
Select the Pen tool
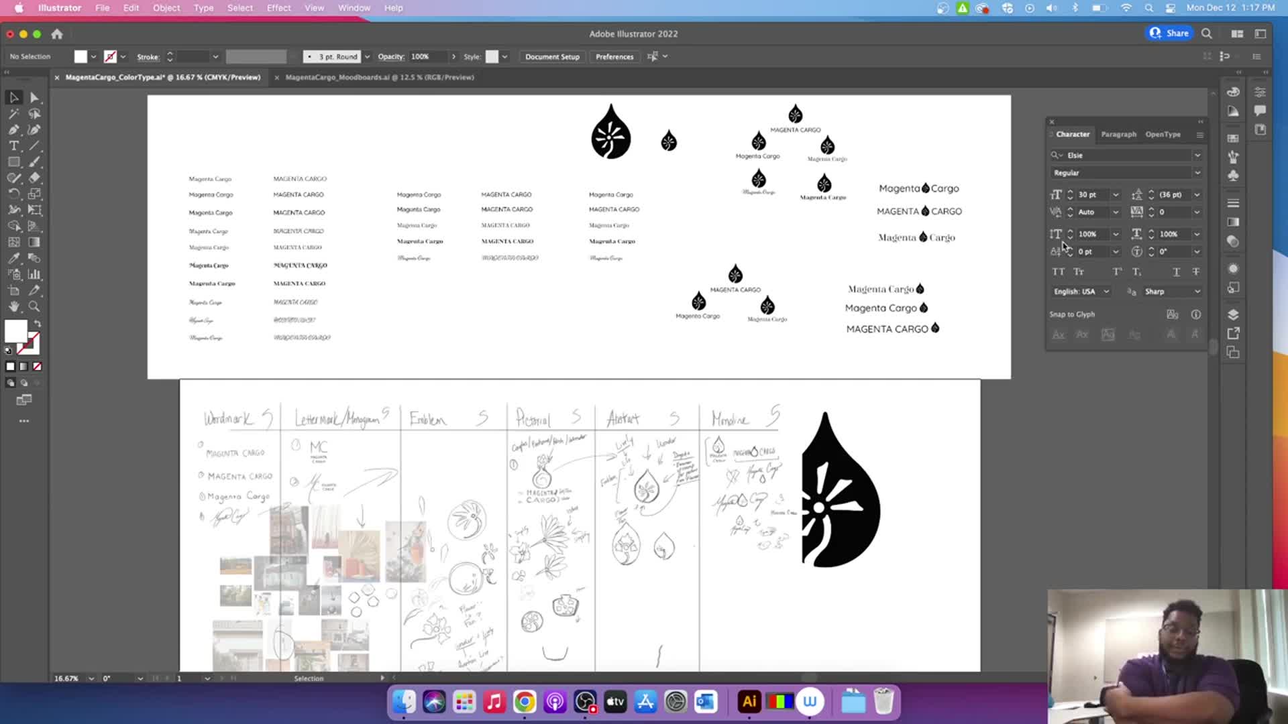click(x=13, y=129)
